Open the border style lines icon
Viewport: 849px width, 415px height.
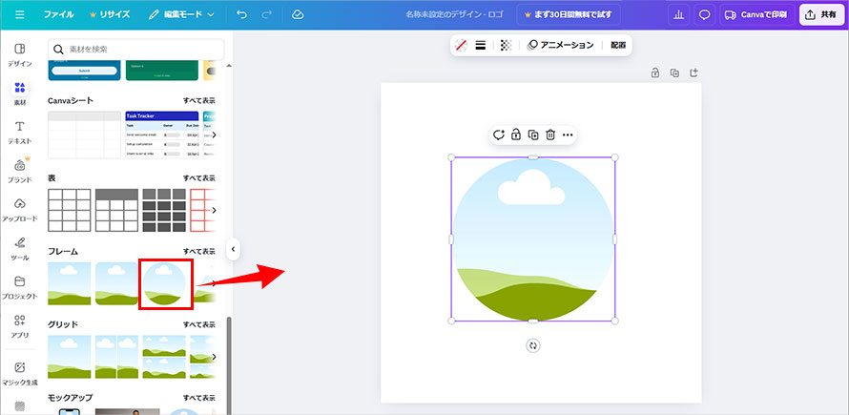coord(480,46)
